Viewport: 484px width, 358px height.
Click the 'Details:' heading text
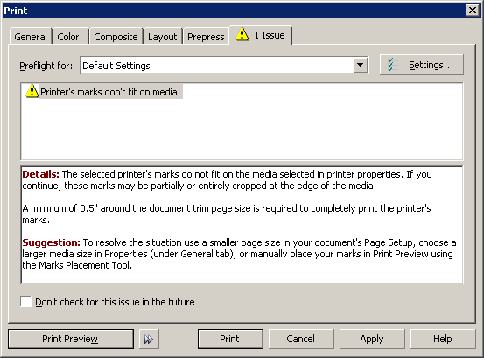pyautogui.click(x=40, y=174)
